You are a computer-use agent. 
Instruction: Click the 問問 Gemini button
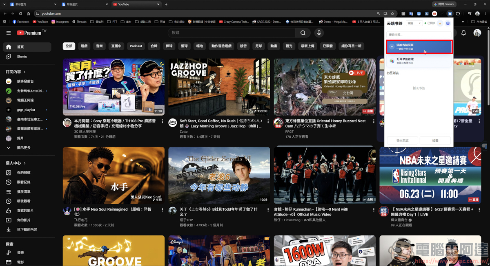(444, 4)
